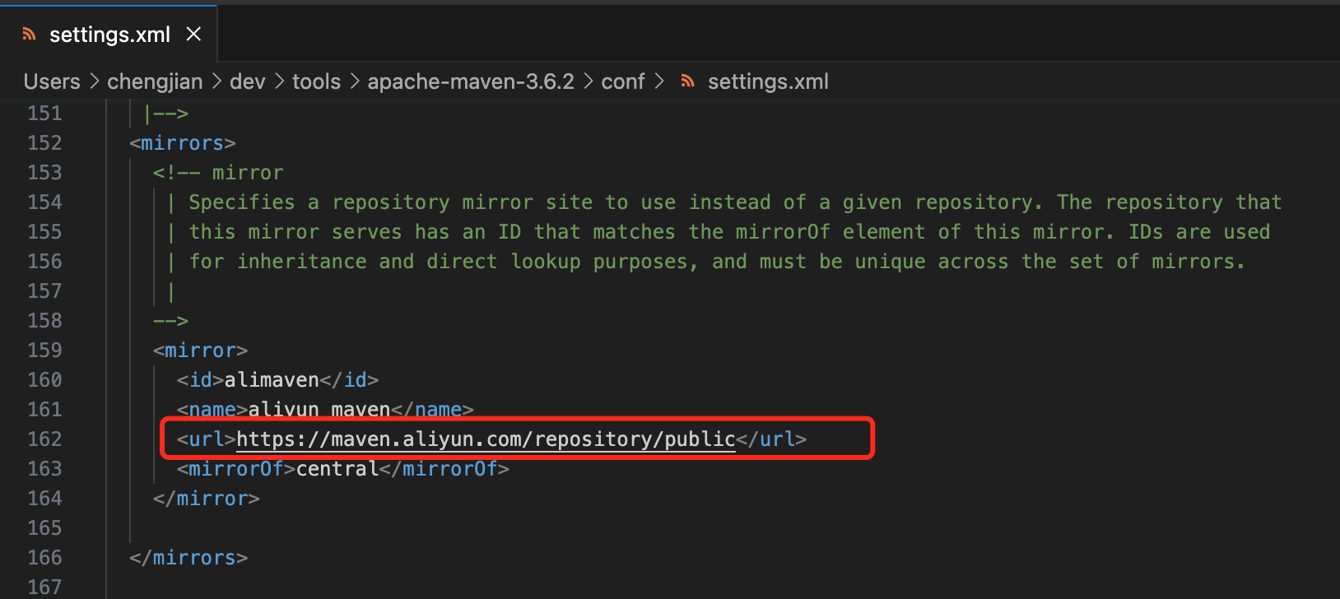Image resolution: width=1340 pixels, height=599 pixels.
Task: Click the opening <url> tag
Action: [x=207, y=439]
